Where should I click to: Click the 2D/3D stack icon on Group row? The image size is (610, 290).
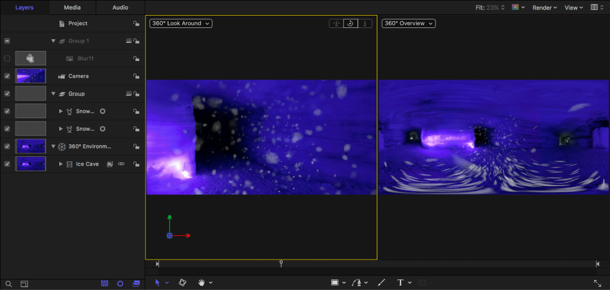click(x=128, y=93)
